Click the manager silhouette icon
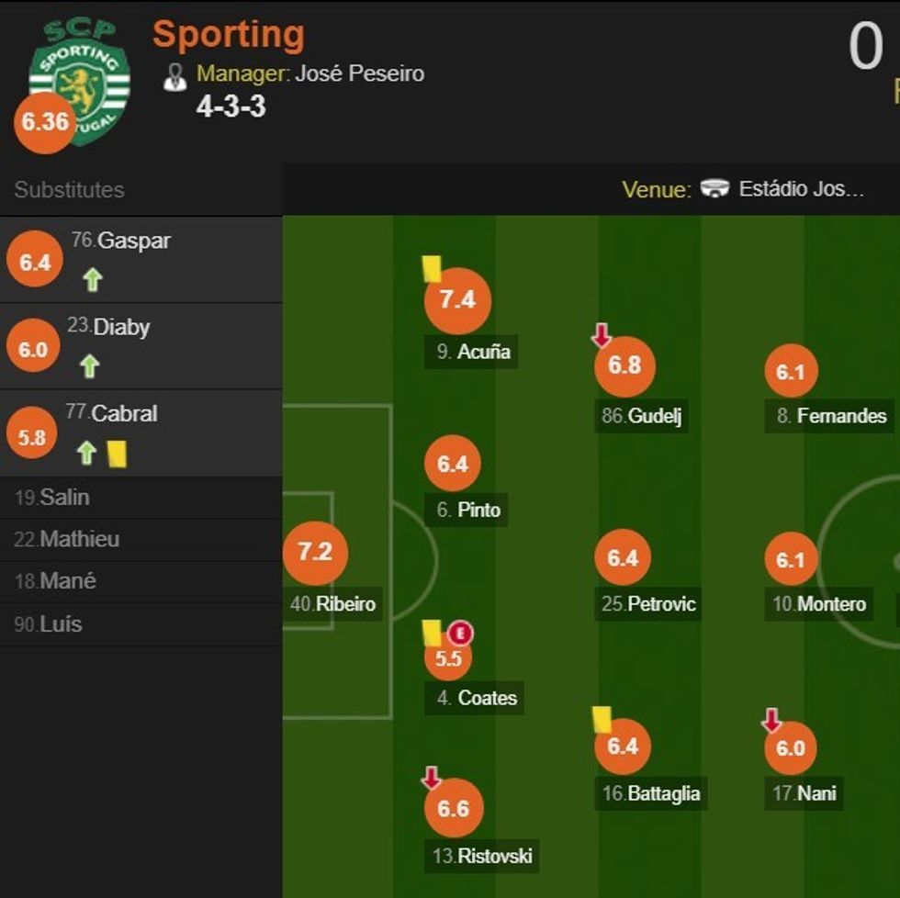The image size is (900, 898). [174, 77]
